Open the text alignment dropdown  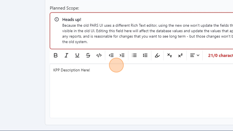195,55
